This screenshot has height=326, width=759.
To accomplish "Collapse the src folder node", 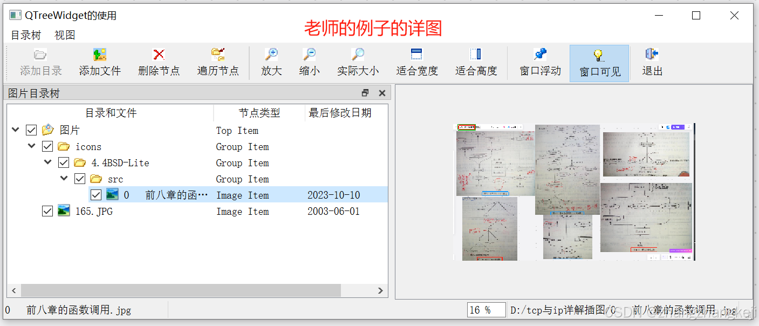I will tap(64, 179).
